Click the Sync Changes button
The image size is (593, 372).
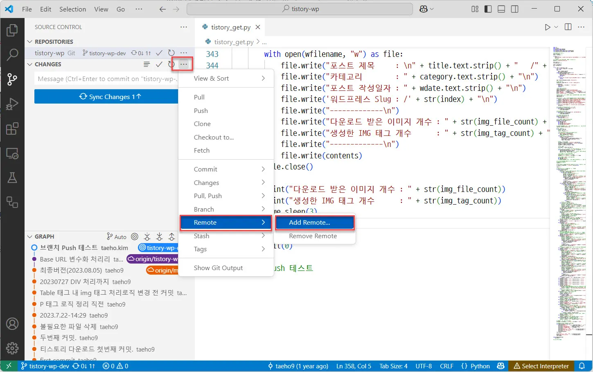106,97
